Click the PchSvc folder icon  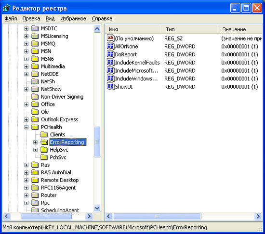click(x=44, y=157)
